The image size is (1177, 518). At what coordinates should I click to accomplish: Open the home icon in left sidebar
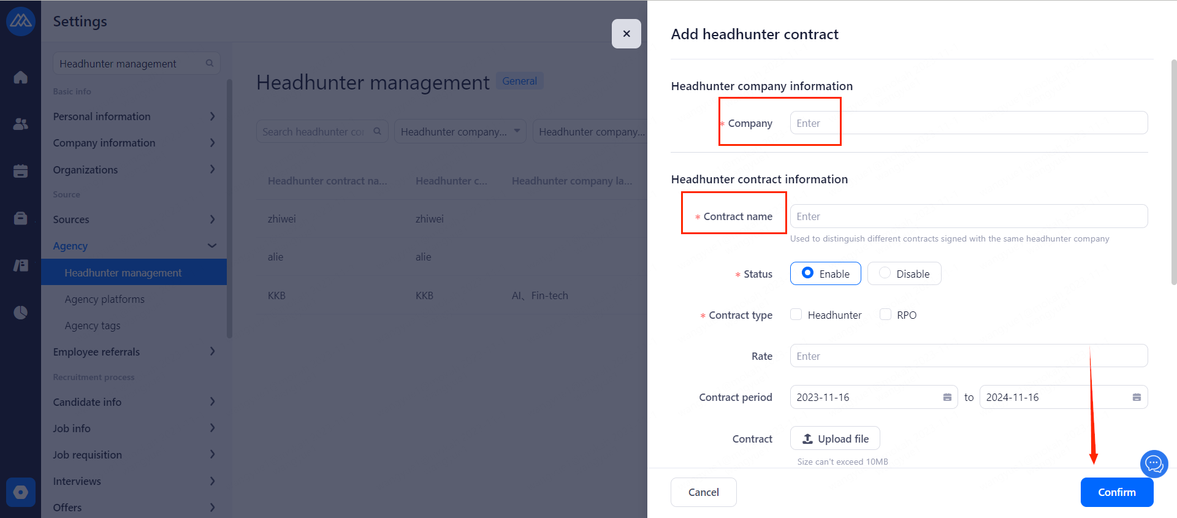20,77
